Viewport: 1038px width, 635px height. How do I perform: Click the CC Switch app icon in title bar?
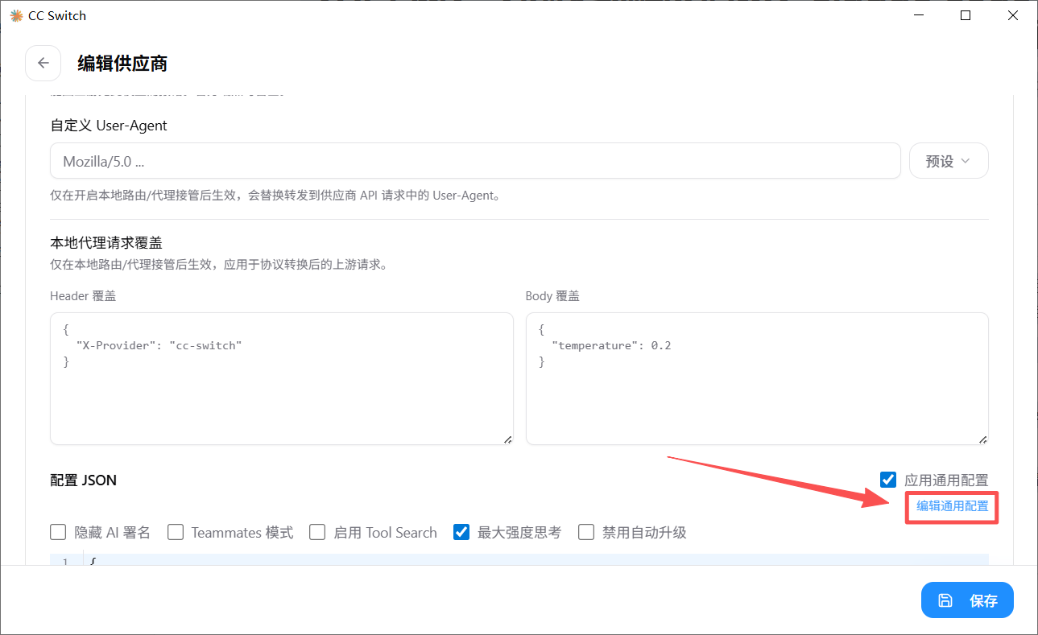click(16, 15)
